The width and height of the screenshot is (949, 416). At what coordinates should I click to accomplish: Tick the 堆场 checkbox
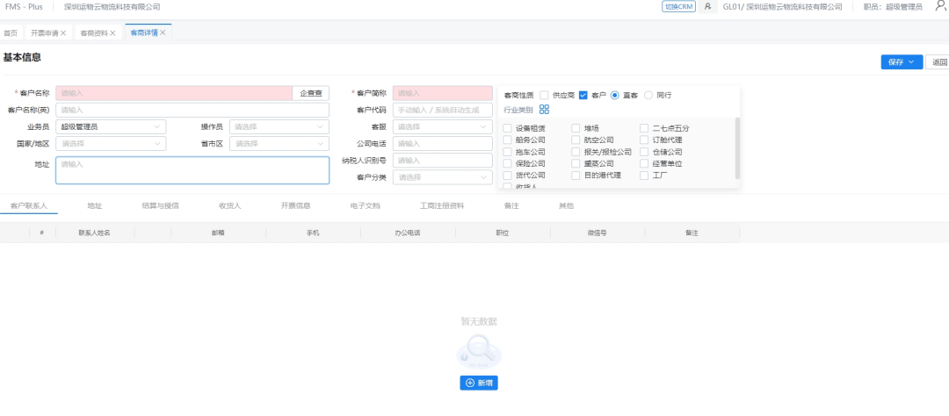576,128
